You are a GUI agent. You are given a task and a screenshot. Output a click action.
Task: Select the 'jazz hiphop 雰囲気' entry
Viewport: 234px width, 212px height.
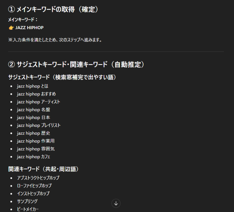[36, 149]
